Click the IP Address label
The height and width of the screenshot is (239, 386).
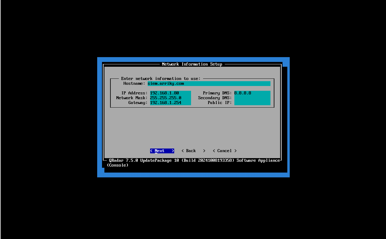(134, 93)
